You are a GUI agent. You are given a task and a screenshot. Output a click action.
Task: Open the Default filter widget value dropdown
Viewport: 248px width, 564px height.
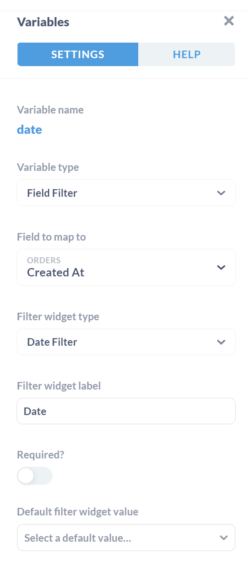tap(126, 538)
